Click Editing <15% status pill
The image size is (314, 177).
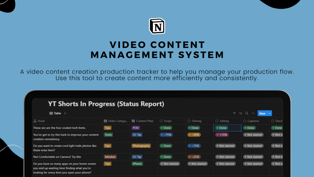tap(222, 135)
